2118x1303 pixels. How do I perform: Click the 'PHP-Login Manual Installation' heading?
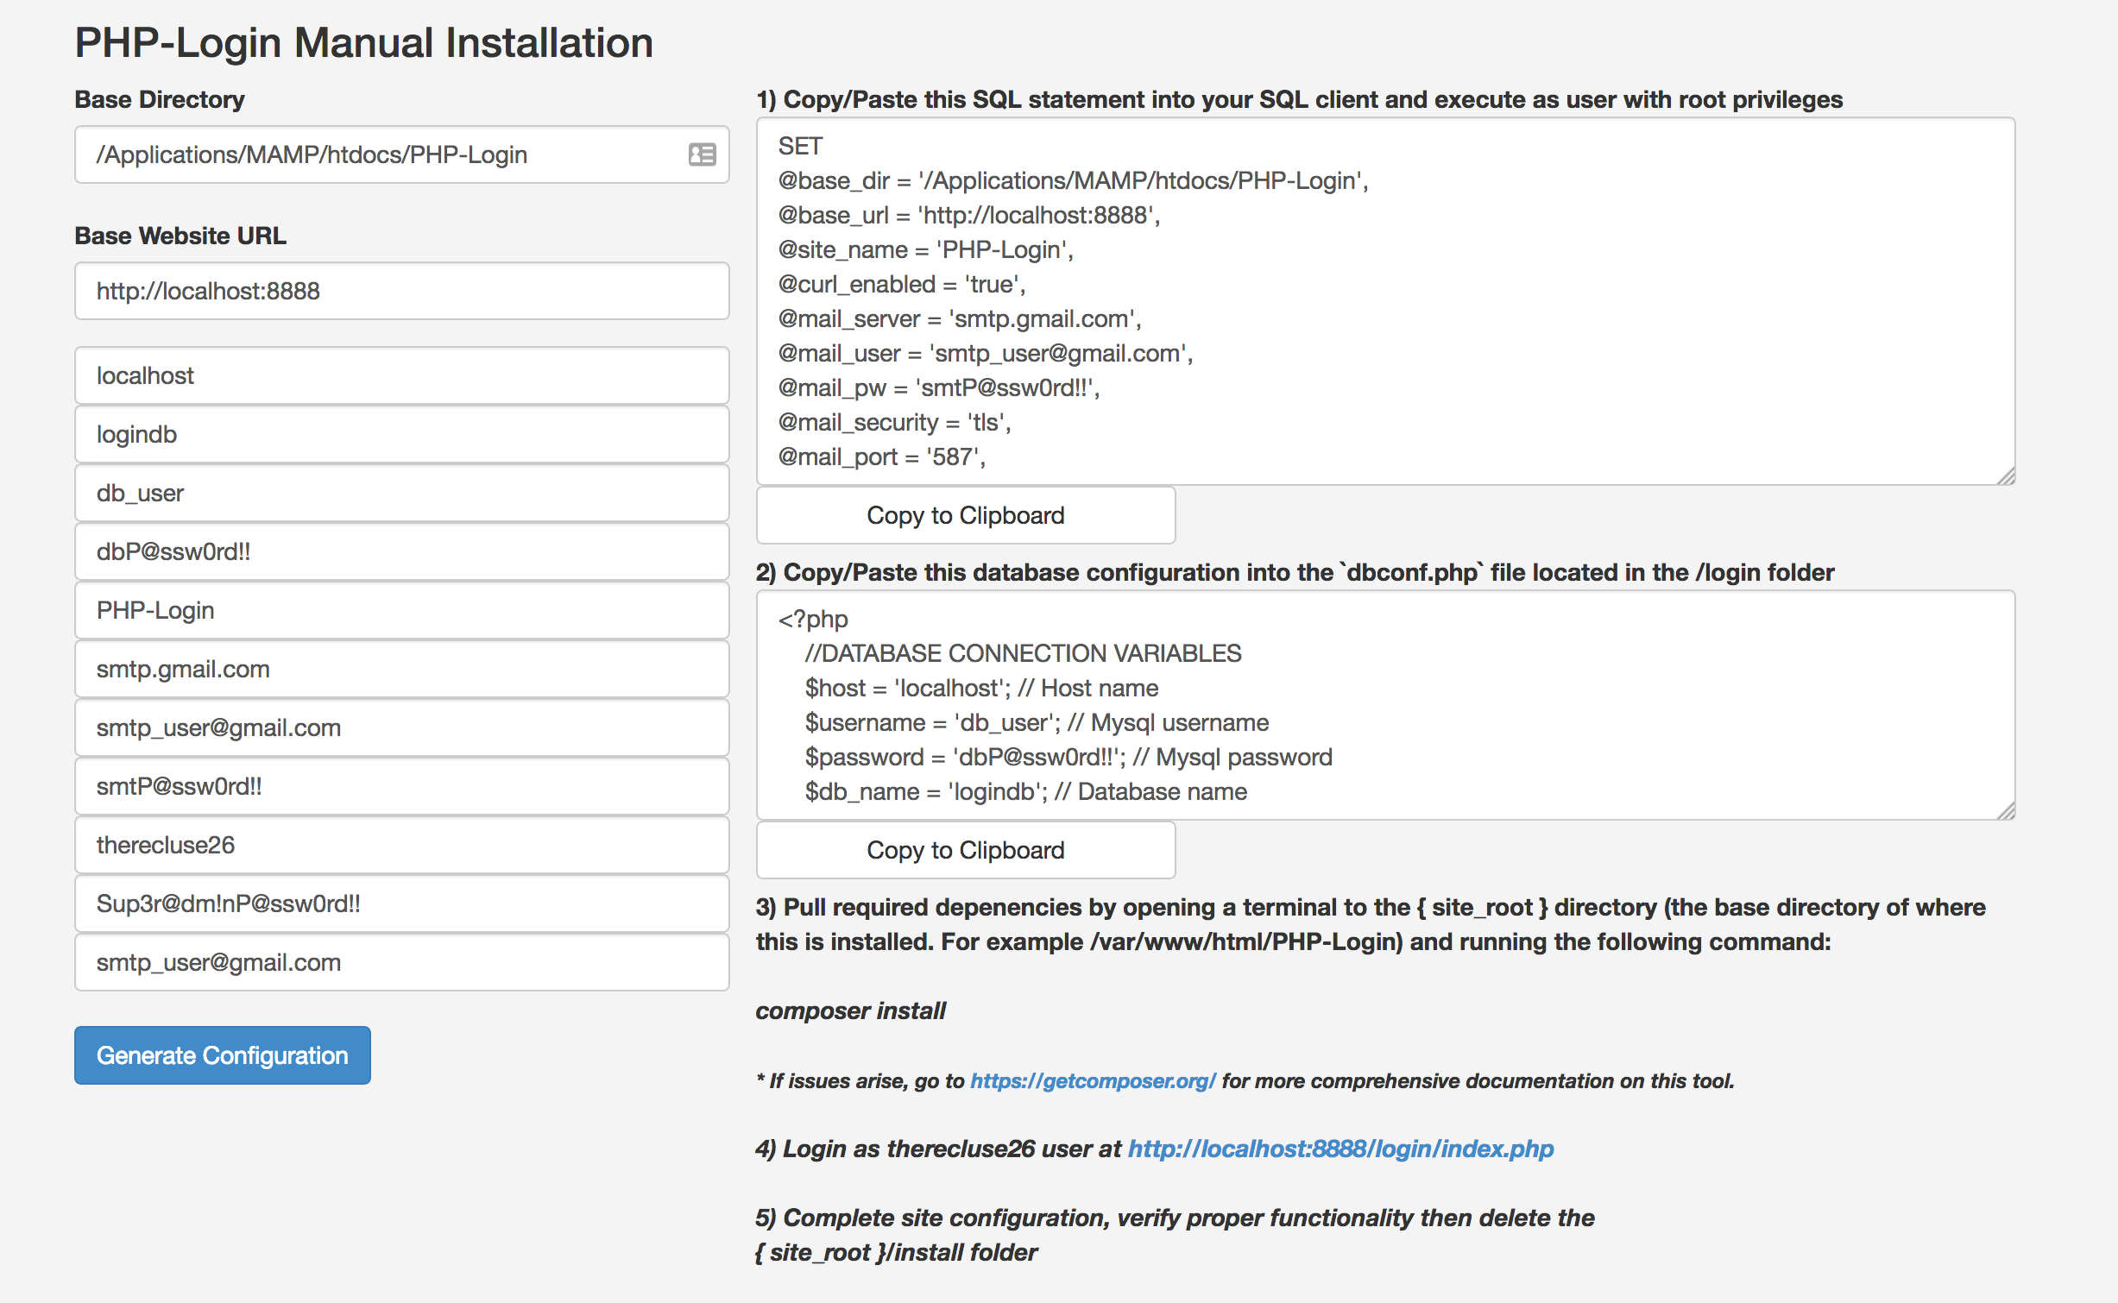pos(363,43)
